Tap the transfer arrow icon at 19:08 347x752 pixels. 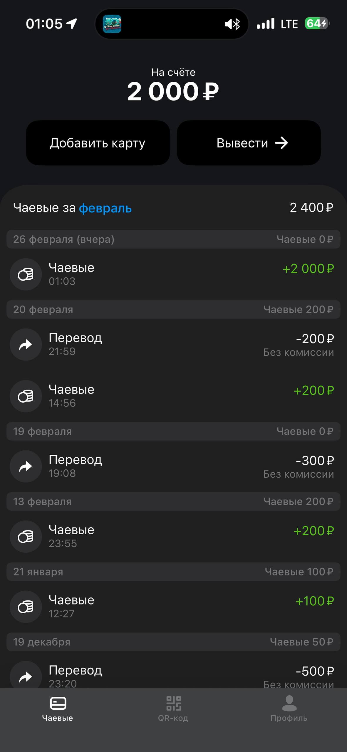(26, 466)
